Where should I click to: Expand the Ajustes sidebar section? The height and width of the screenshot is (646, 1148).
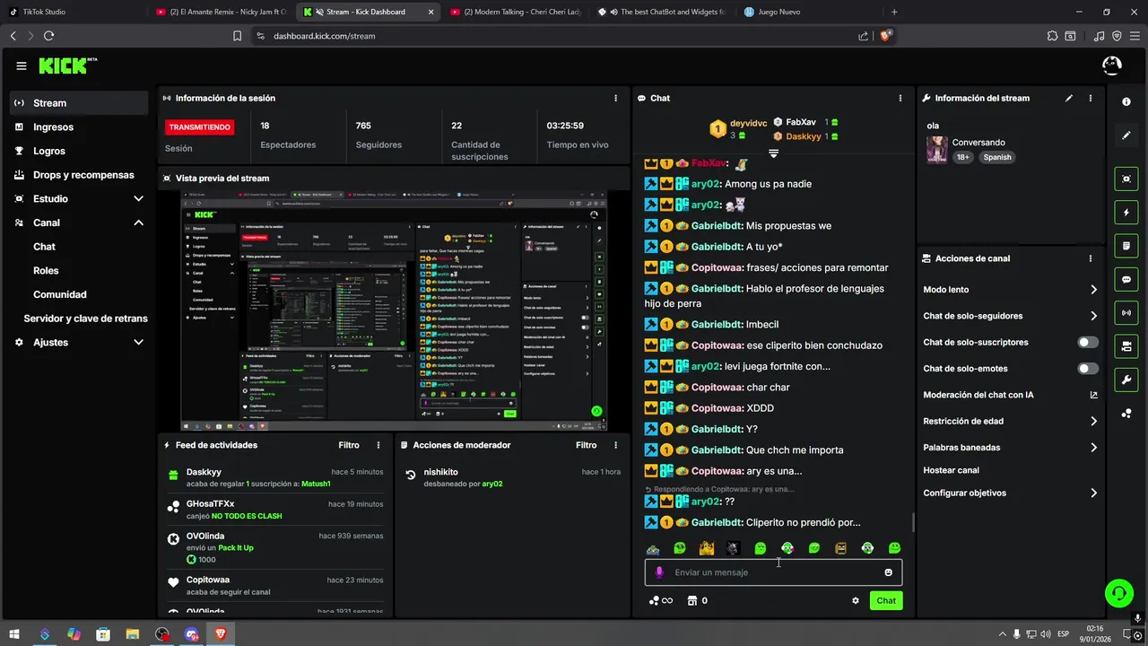(x=138, y=343)
